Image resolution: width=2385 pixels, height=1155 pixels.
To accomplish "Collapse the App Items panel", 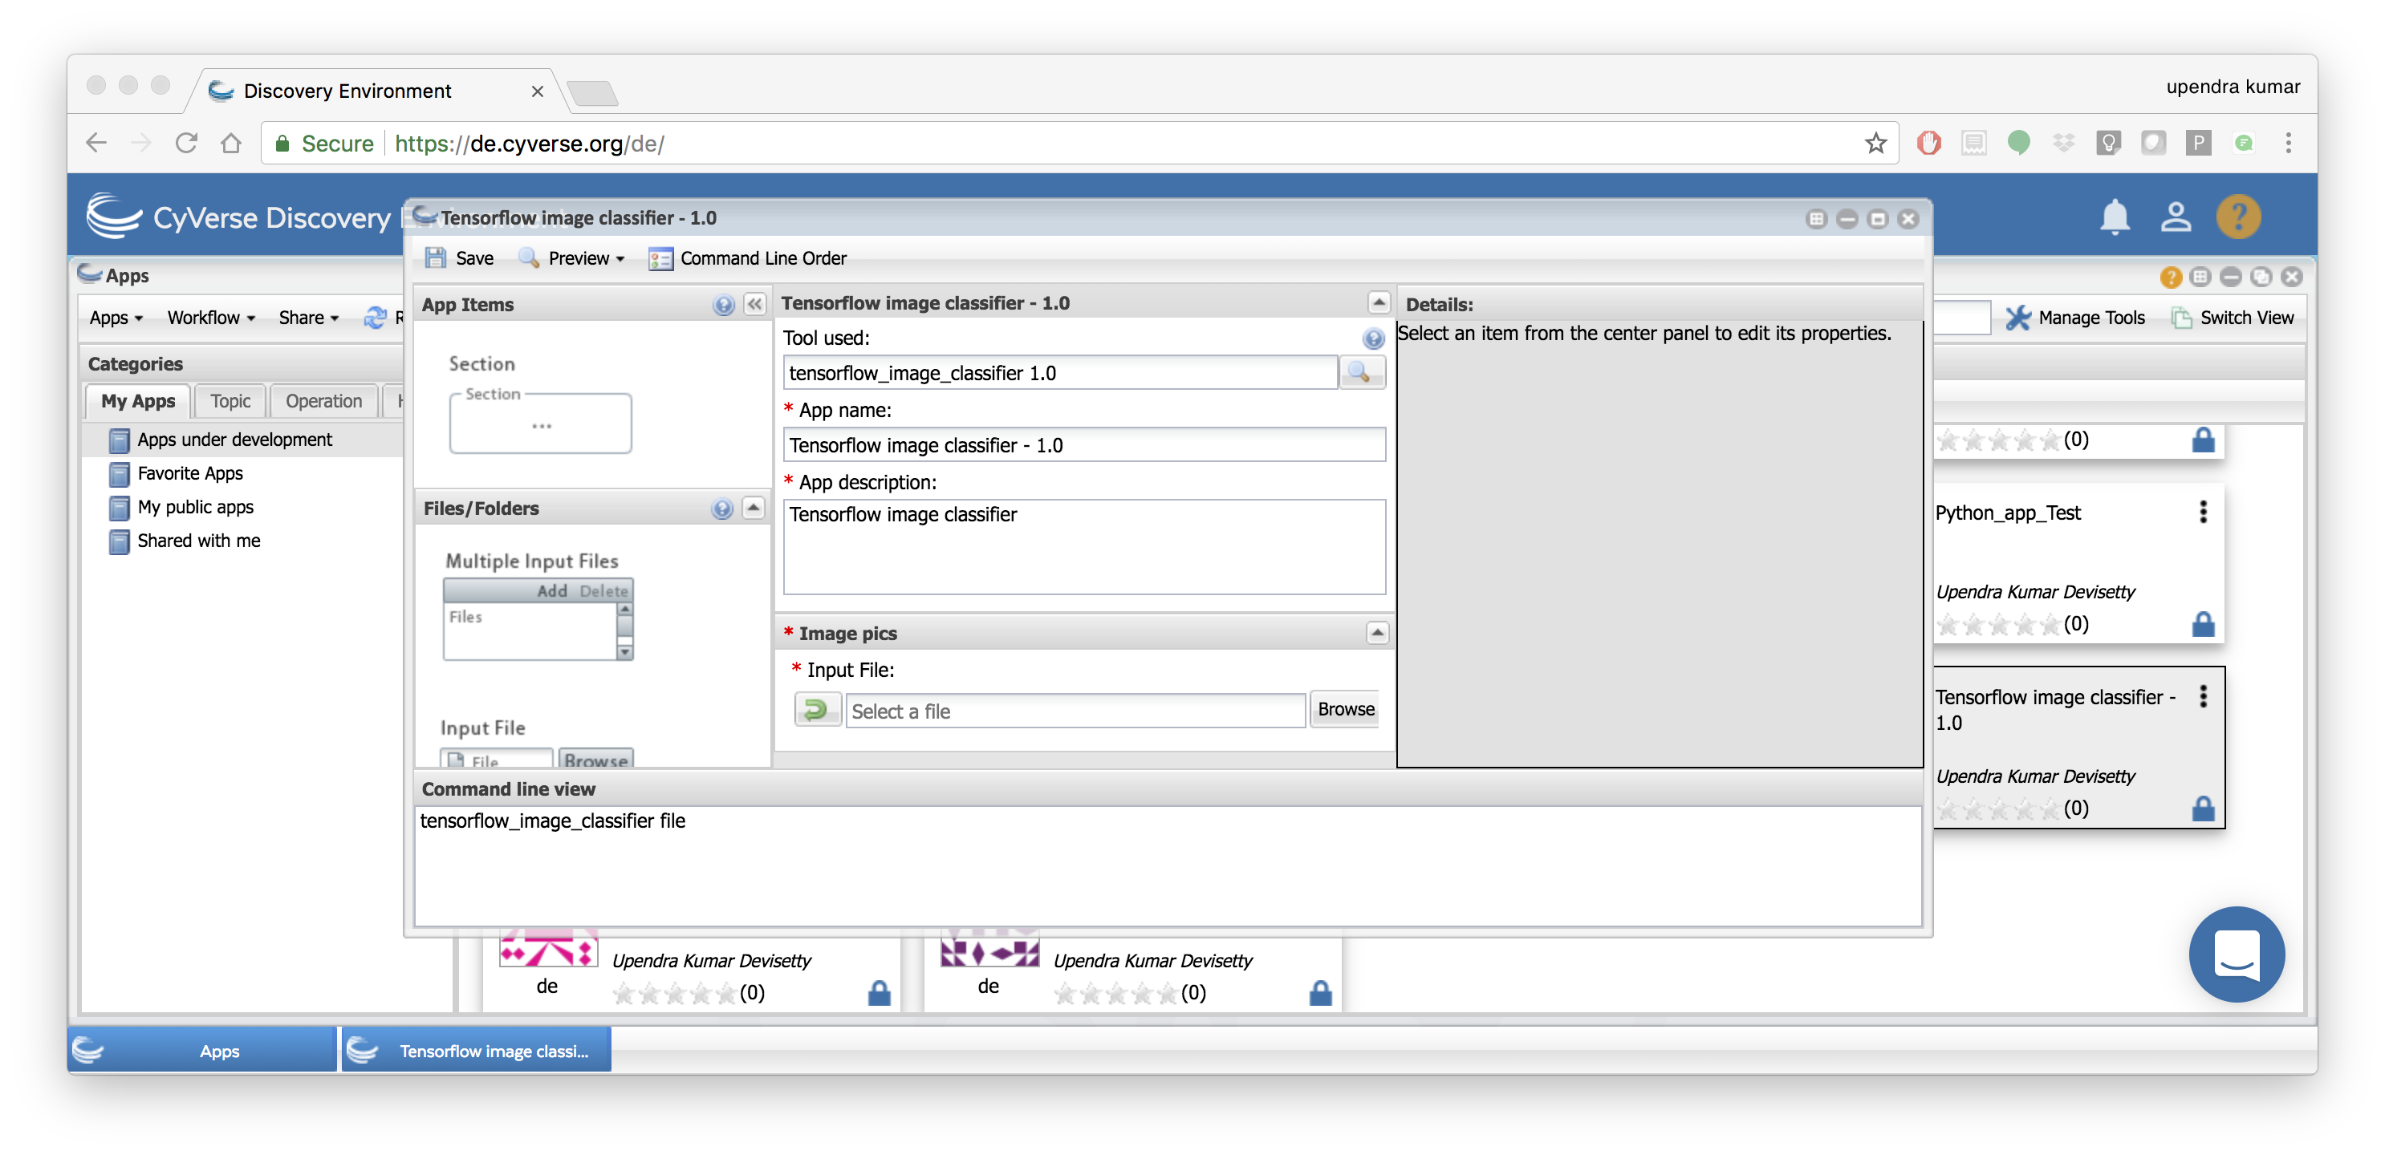I will point(754,305).
